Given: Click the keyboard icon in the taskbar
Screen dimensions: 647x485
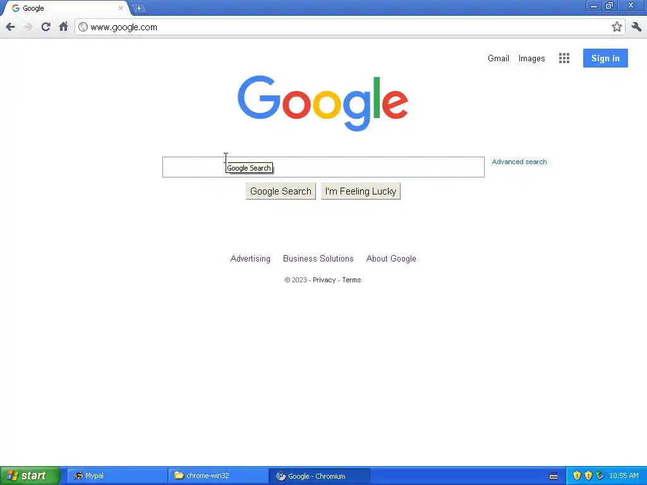Looking at the screenshot, I should coord(553,476).
